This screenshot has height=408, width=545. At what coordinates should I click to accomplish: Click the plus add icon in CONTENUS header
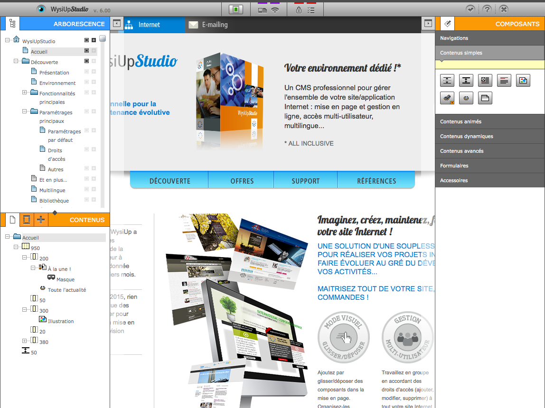[41, 220]
